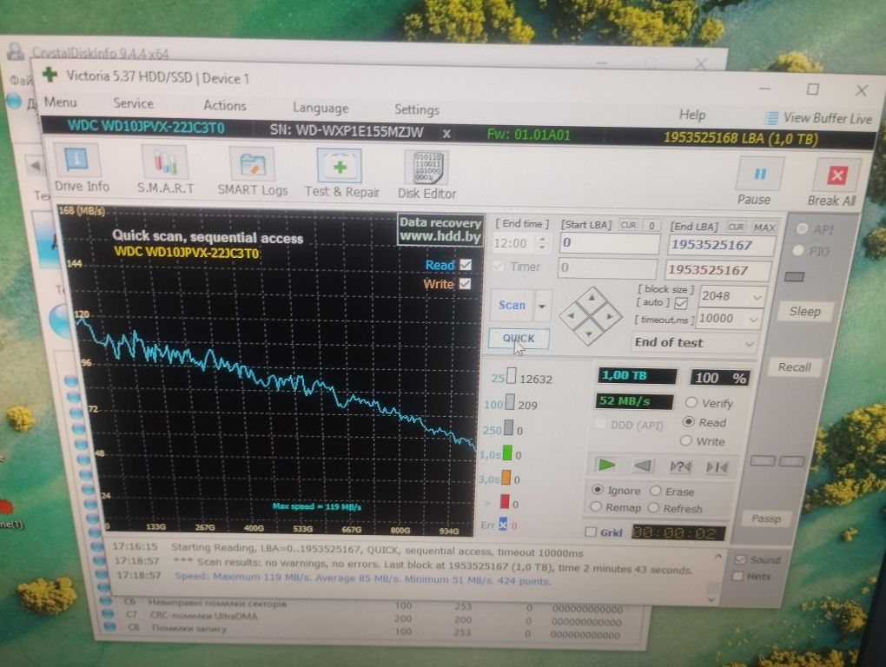Click the Passp button
This screenshot has width=886, height=667.
(765, 518)
